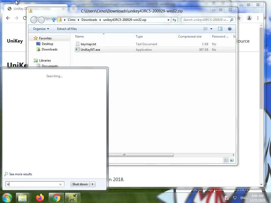The width and height of the screenshot is (271, 203).
Task: Click Chrome's vertical scrollbar
Action: pyautogui.click(x=261, y=68)
